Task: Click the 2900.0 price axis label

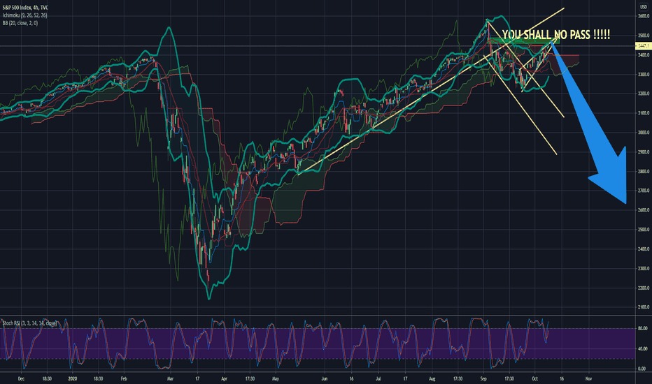Action: [644, 152]
